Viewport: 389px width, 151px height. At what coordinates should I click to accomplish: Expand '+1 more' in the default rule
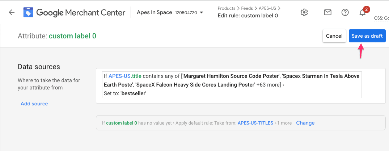(283, 123)
